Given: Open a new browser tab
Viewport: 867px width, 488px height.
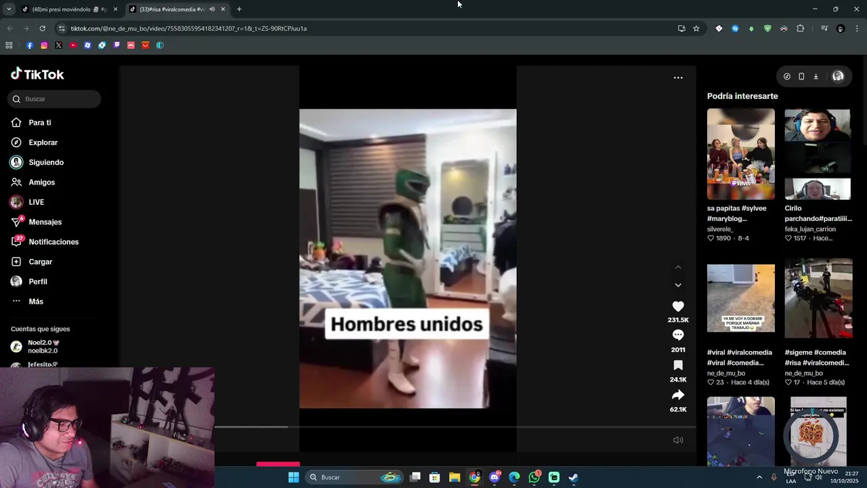Looking at the screenshot, I should pos(239,9).
